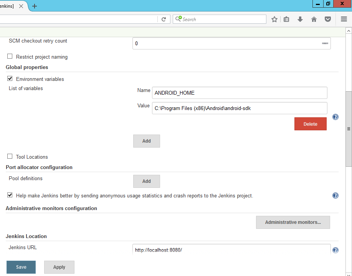Open the Pocket icon in toolbar
Screen dimensions: 352x276
(328, 19)
